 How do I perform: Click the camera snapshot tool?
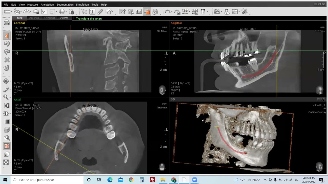click(x=217, y=11)
